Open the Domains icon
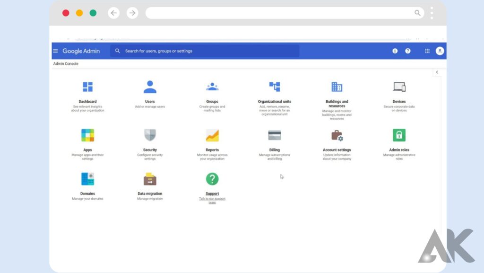The image size is (484, 273). [87, 179]
